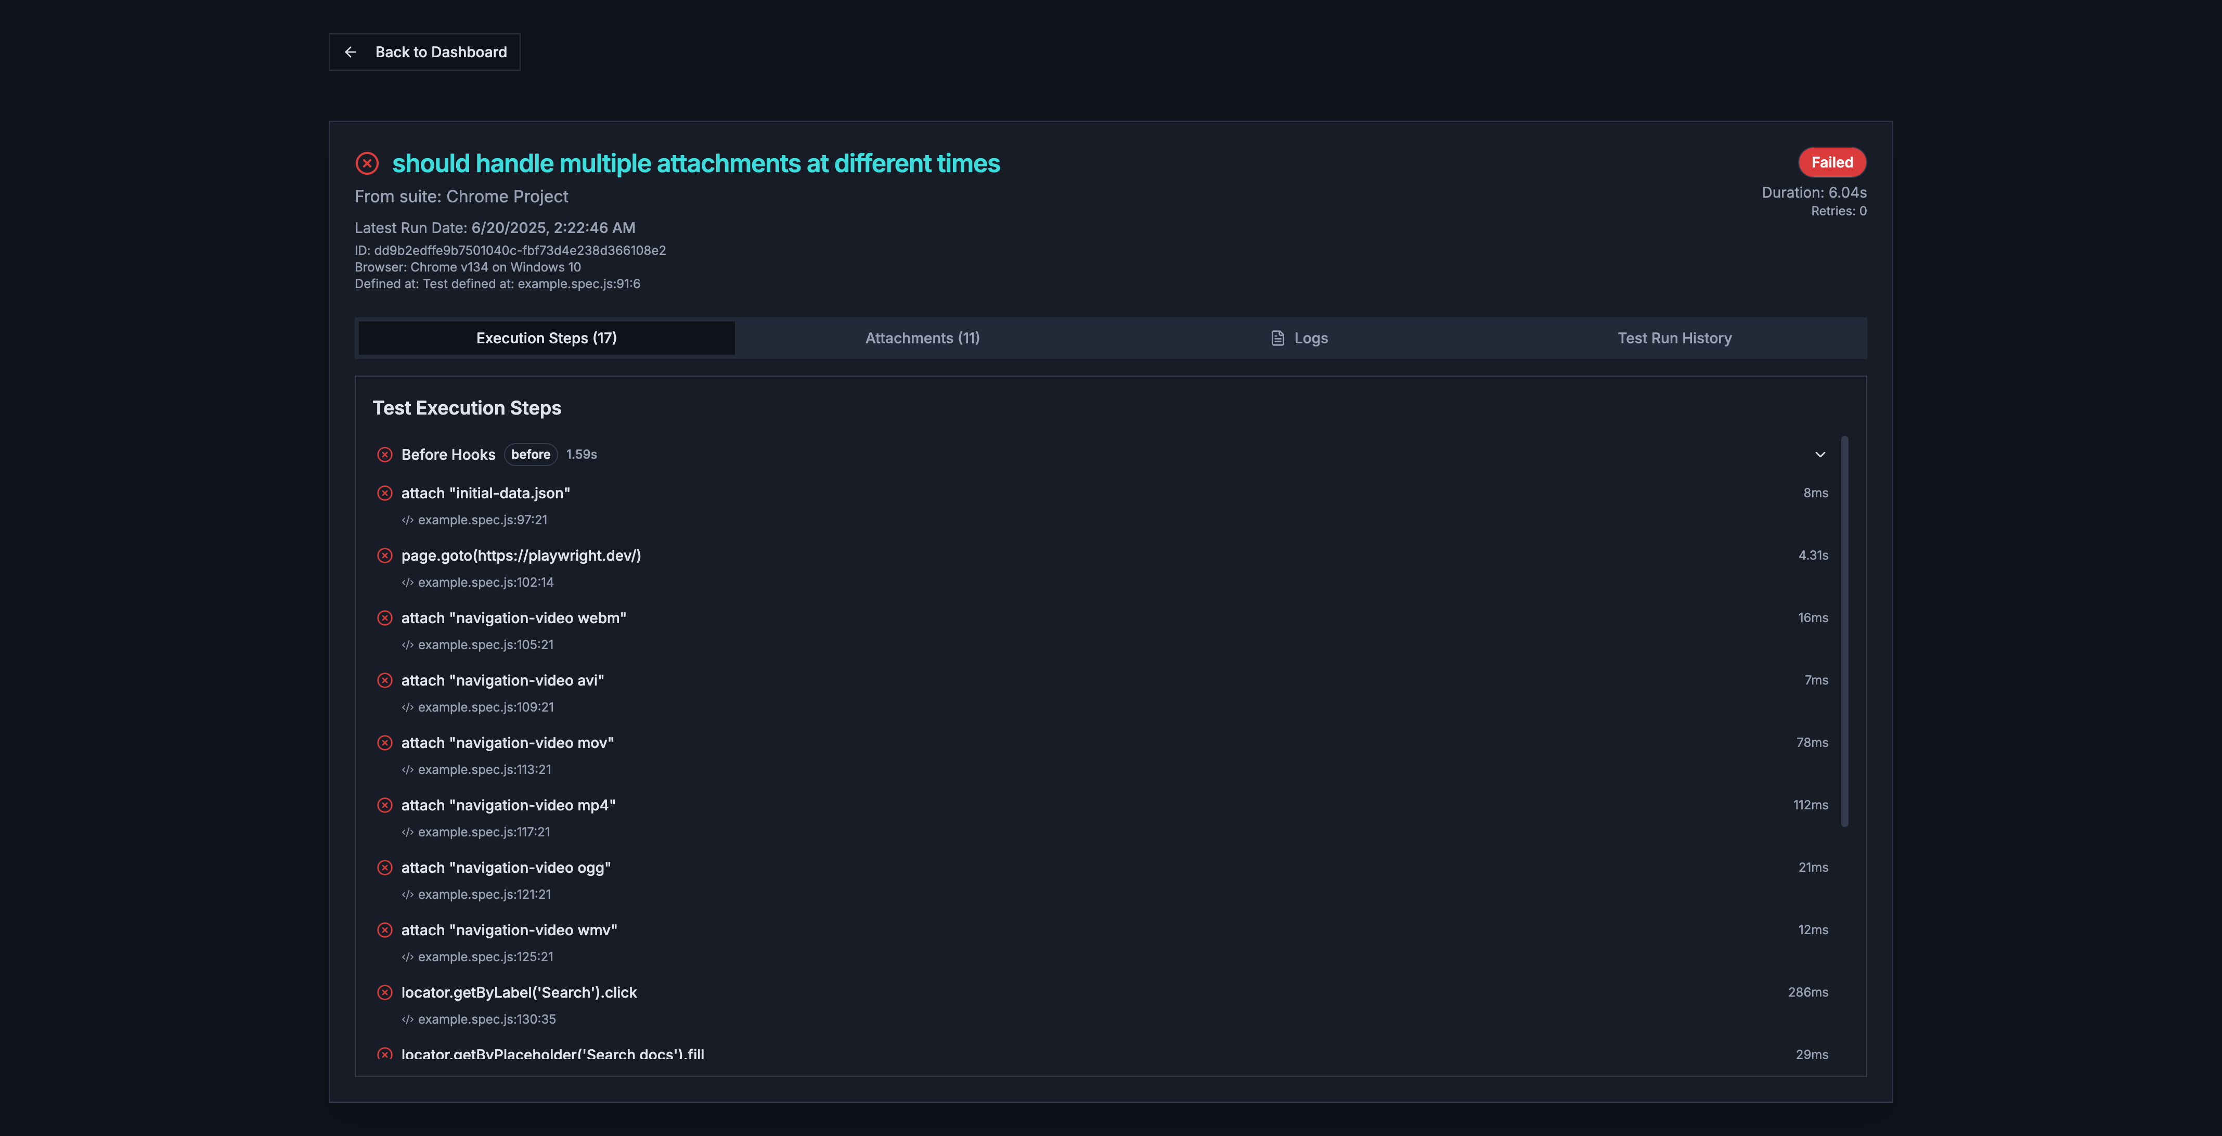The image size is (2222, 1136).
Task: Select attach "navigation-video webm" step
Action: click(513, 618)
